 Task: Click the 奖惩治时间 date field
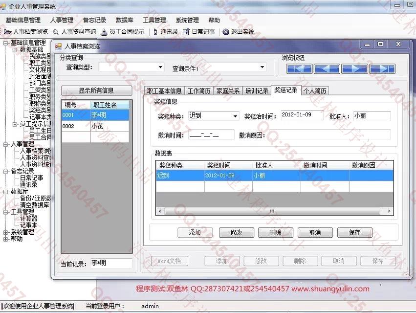(302, 116)
